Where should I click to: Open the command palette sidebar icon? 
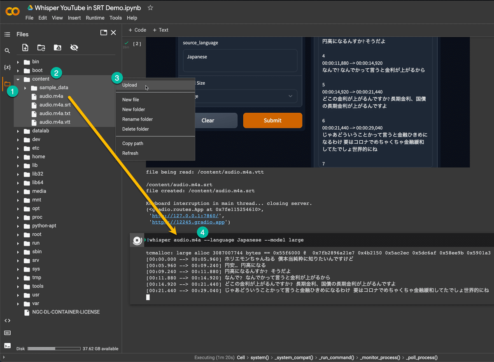[x=7, y=333]
